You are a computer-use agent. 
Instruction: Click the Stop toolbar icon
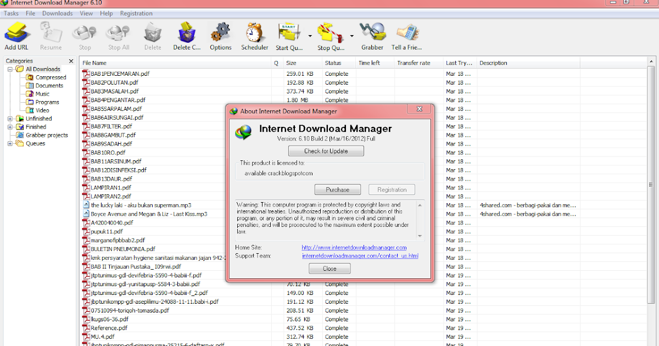pyautogui.click(x=85, y=36)
